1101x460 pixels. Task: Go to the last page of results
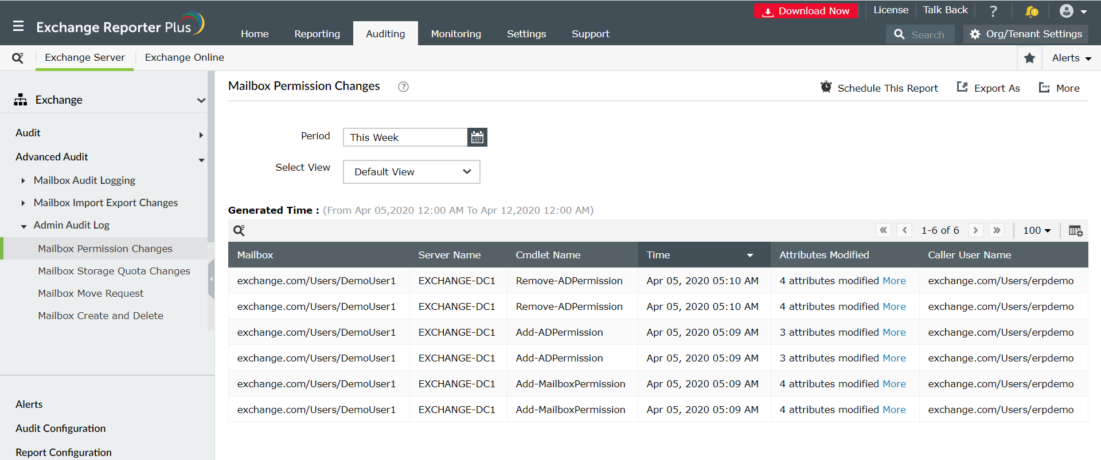click(x=997, y=230)
